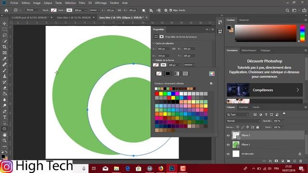Select the Pen tool
This screenshot has width=308, height=173.
[x=4, y=111]
